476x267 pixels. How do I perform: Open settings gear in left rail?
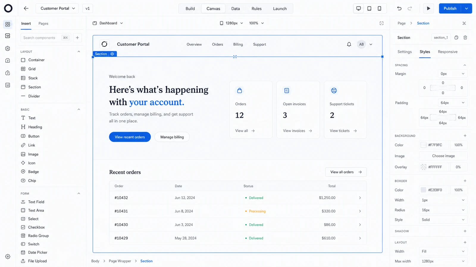pos(8,257)
